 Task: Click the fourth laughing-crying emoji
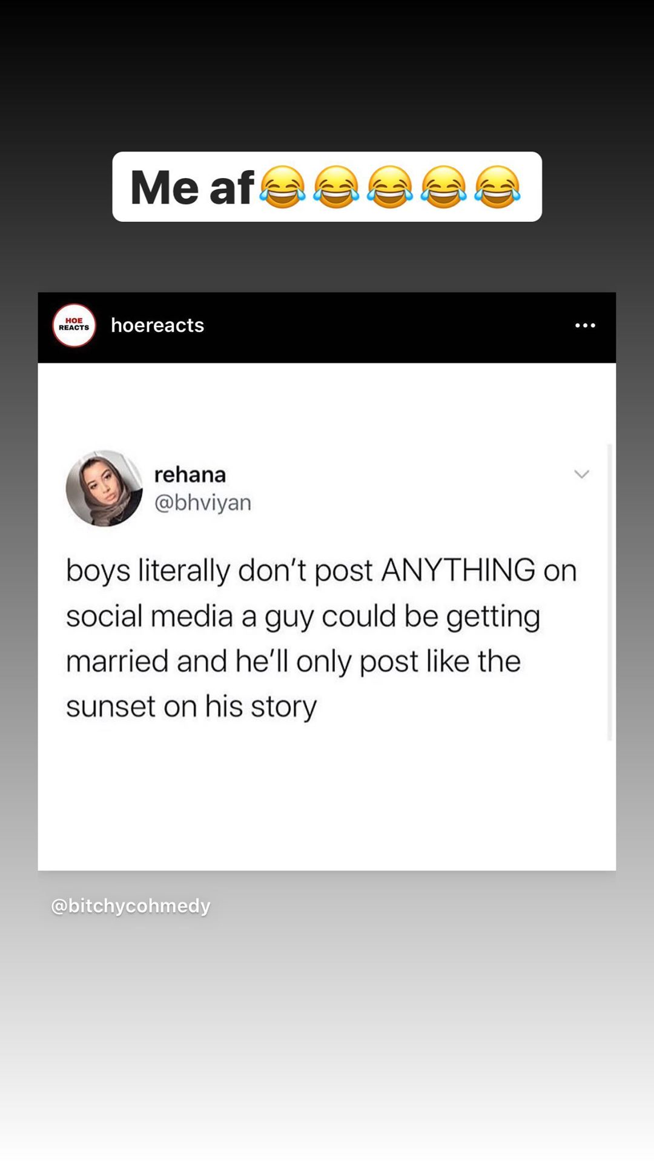coord(444,187)
